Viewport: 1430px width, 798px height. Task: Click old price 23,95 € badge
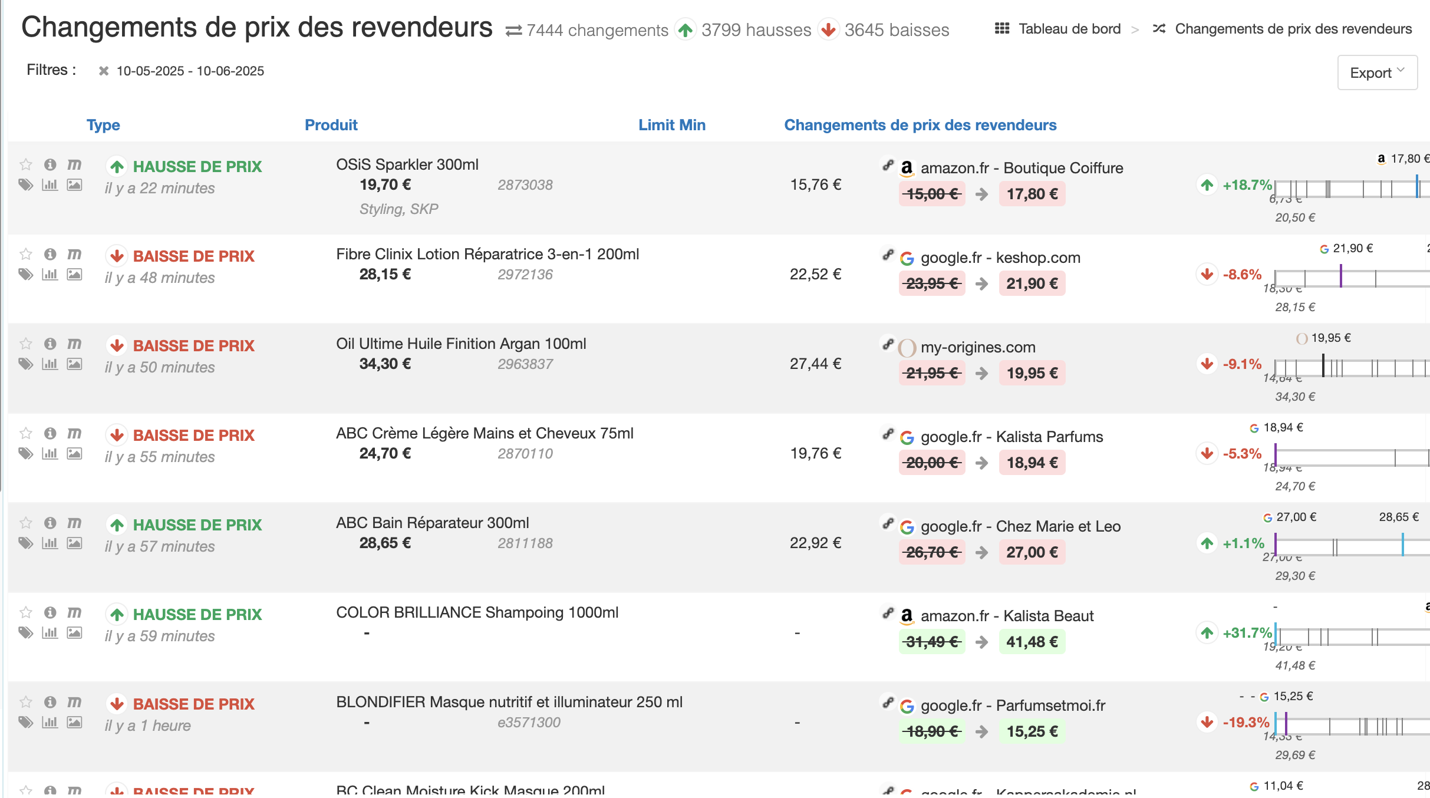coord(932,283)
